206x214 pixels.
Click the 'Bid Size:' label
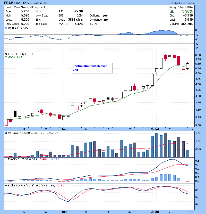(41, 24)
